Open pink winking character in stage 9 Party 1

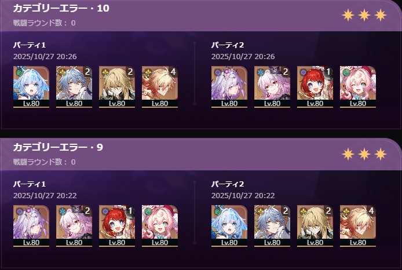point(160,225)
